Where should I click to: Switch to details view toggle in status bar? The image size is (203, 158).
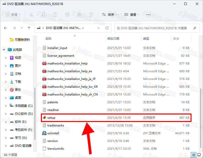pyautogui.click(x=194, y=155)
